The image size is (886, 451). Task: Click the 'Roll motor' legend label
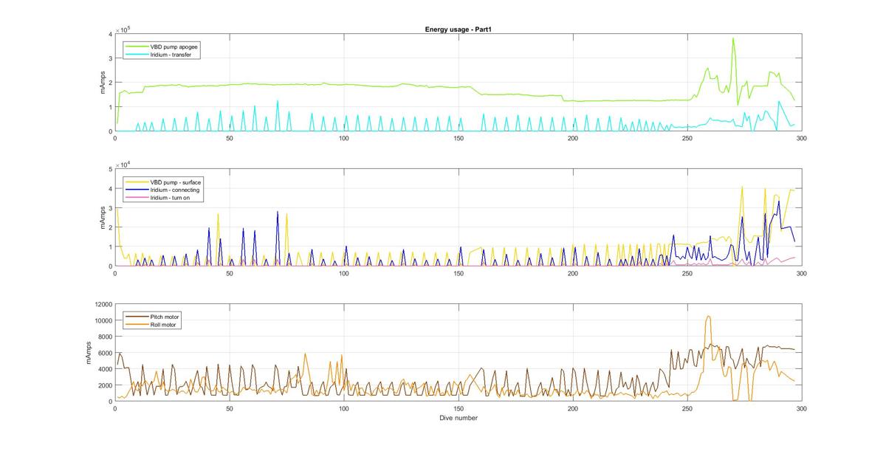163,324
